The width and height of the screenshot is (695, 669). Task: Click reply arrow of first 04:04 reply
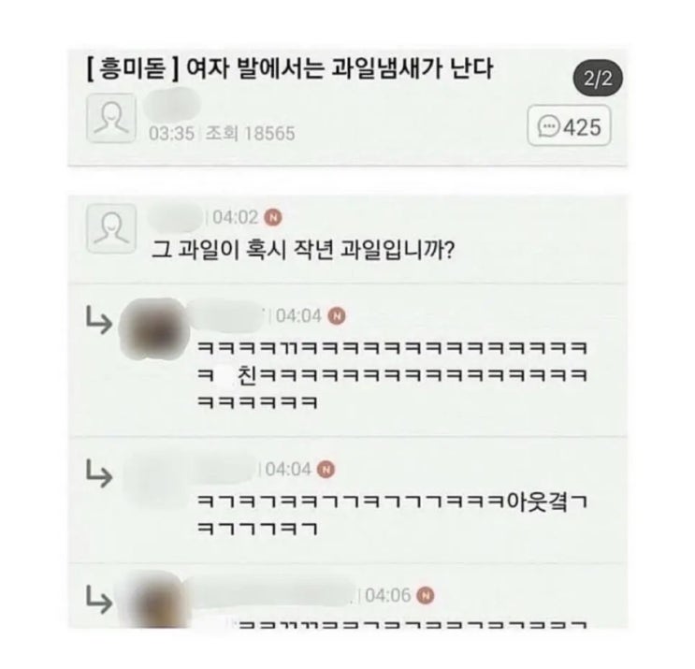point(98,321)
